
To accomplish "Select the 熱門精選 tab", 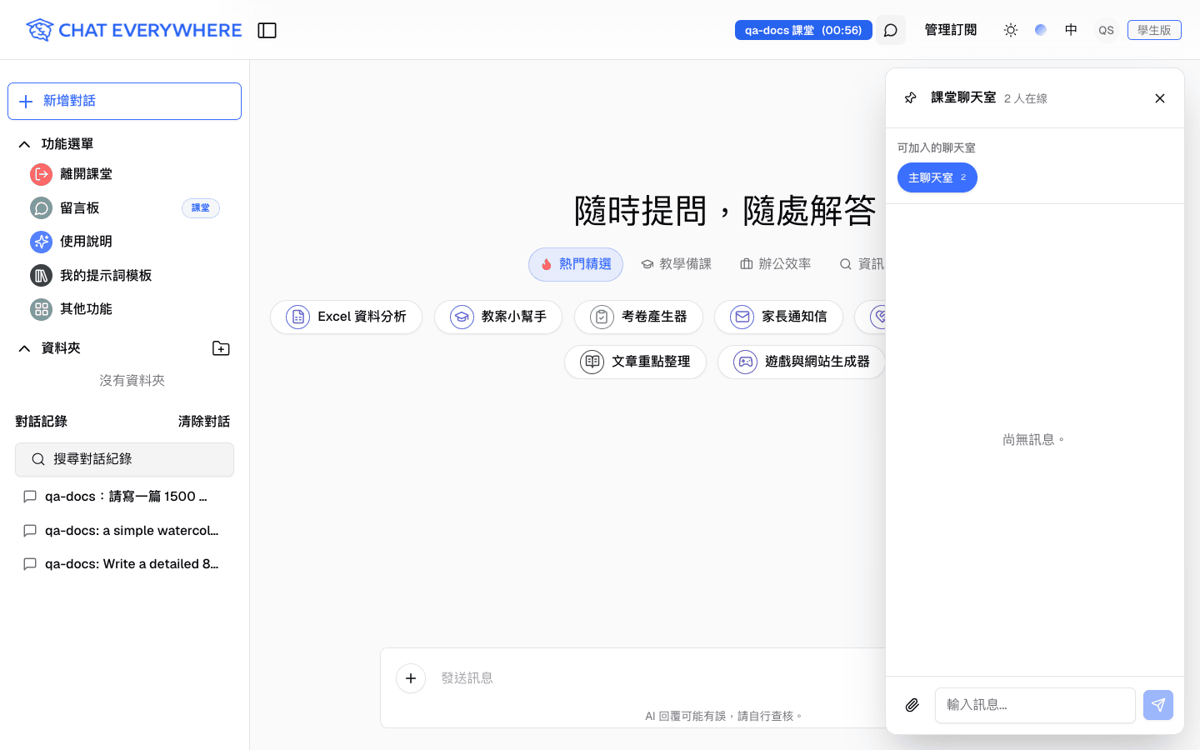I will click(576, 264).
